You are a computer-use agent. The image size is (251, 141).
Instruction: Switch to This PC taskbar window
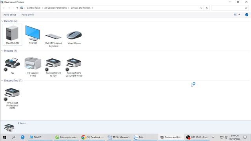point(40,137)
